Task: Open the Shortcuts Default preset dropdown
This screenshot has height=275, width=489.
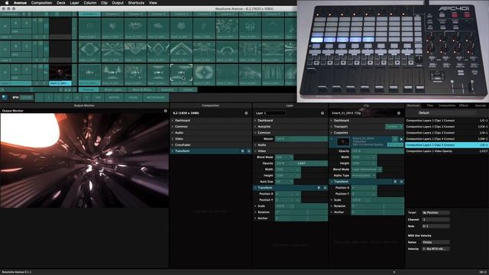Action: click(x=446, y=113)
